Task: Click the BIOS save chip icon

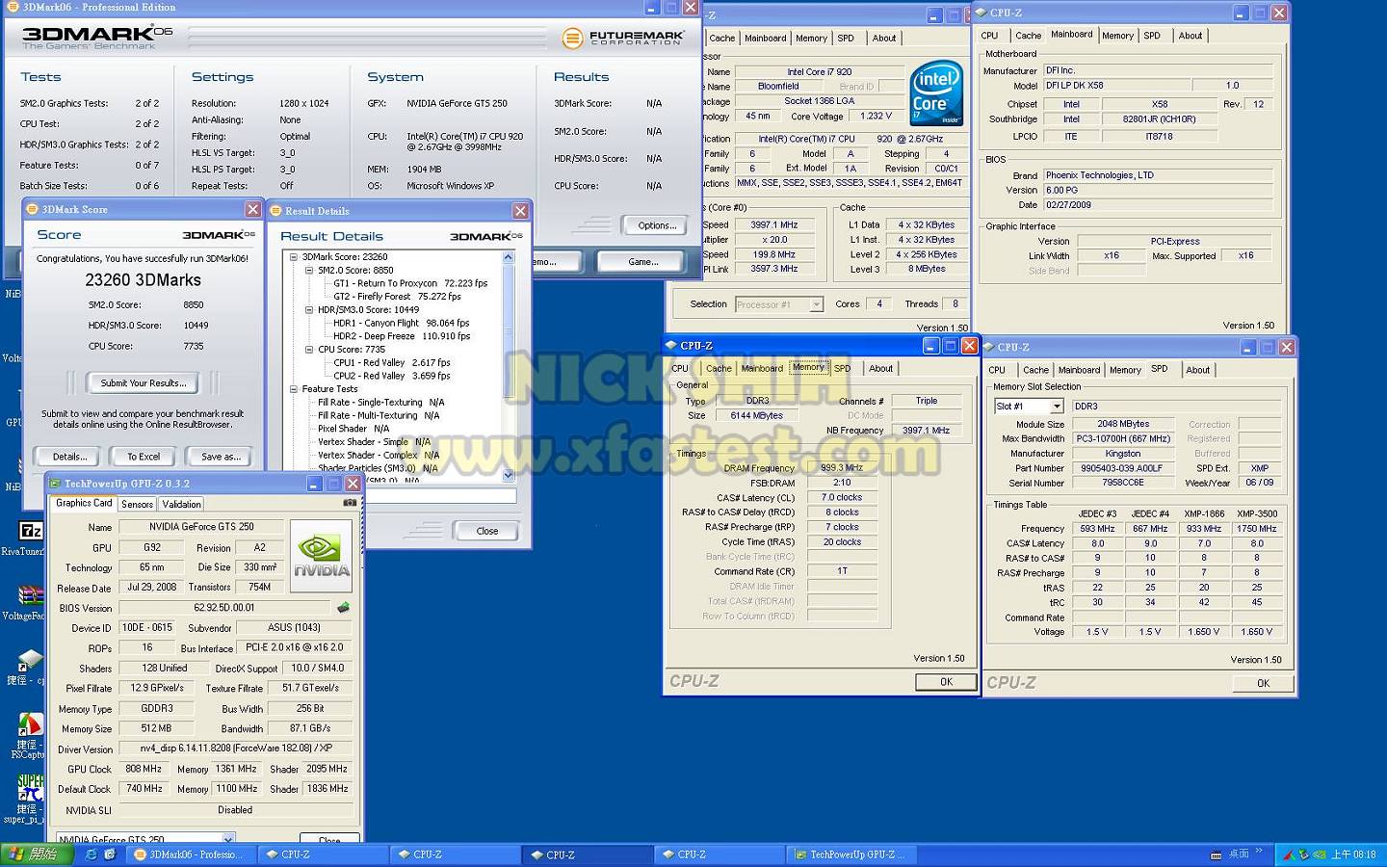Action: coord(343,608)
